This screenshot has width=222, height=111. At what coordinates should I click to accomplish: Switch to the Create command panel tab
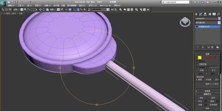196,14
